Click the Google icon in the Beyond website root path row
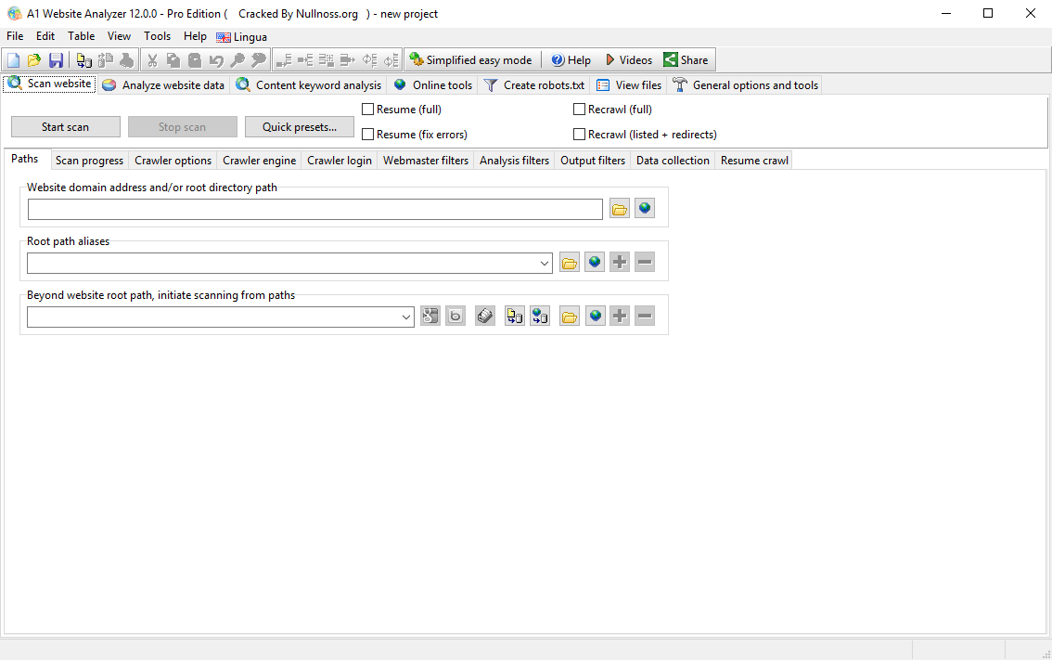1052x660 pixels. click(x=430, y=317)
